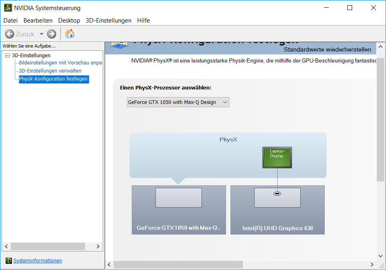Click the task pane horizontal scrollbar thumb
The width and height of the screenshot is (386, 270).
[x=48, y=246]
